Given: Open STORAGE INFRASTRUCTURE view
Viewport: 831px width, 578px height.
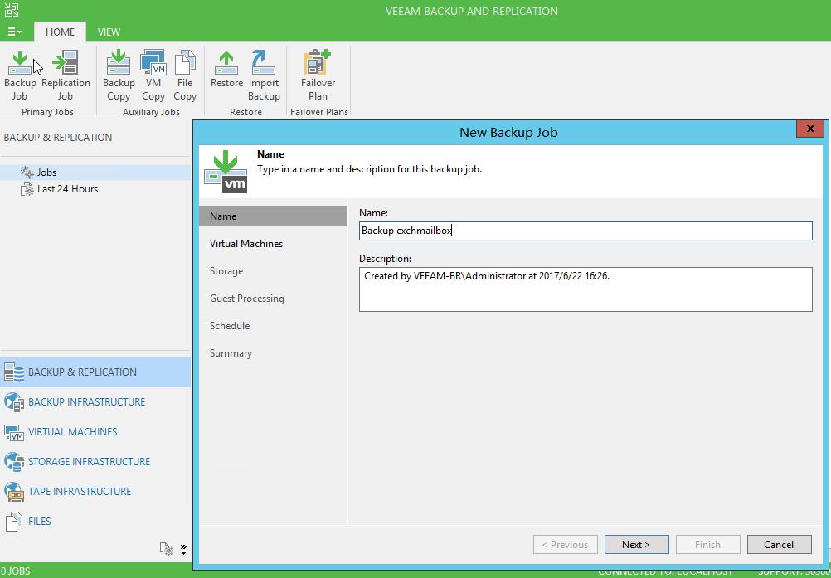Looking at the screenshot, I should 77,461.
